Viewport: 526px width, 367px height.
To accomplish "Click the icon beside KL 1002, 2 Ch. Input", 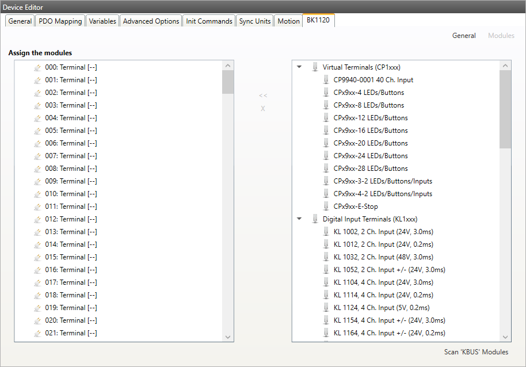I will coord(326,232).
